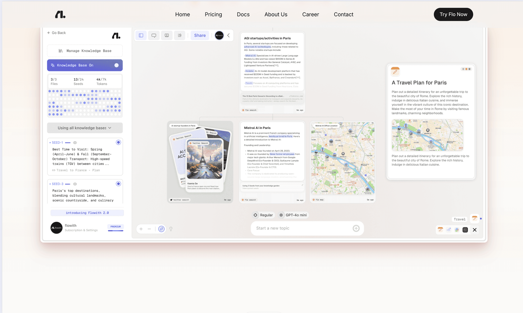Click the PREMIUM badge
523x313 pixels.
click(115, 227)
